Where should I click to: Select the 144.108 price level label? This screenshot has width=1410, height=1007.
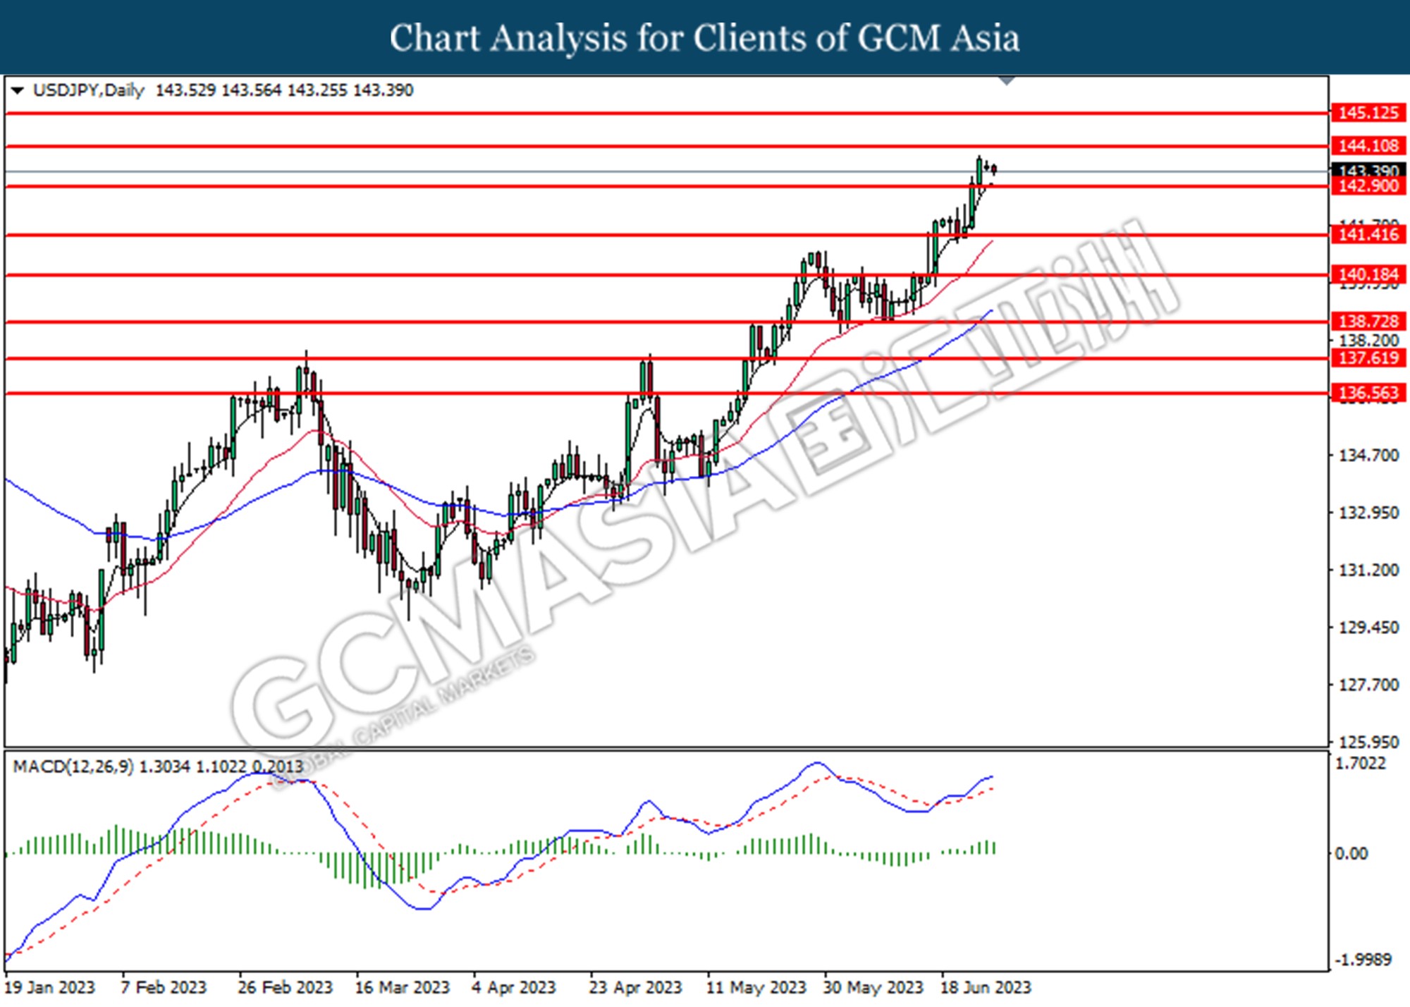1368,146
